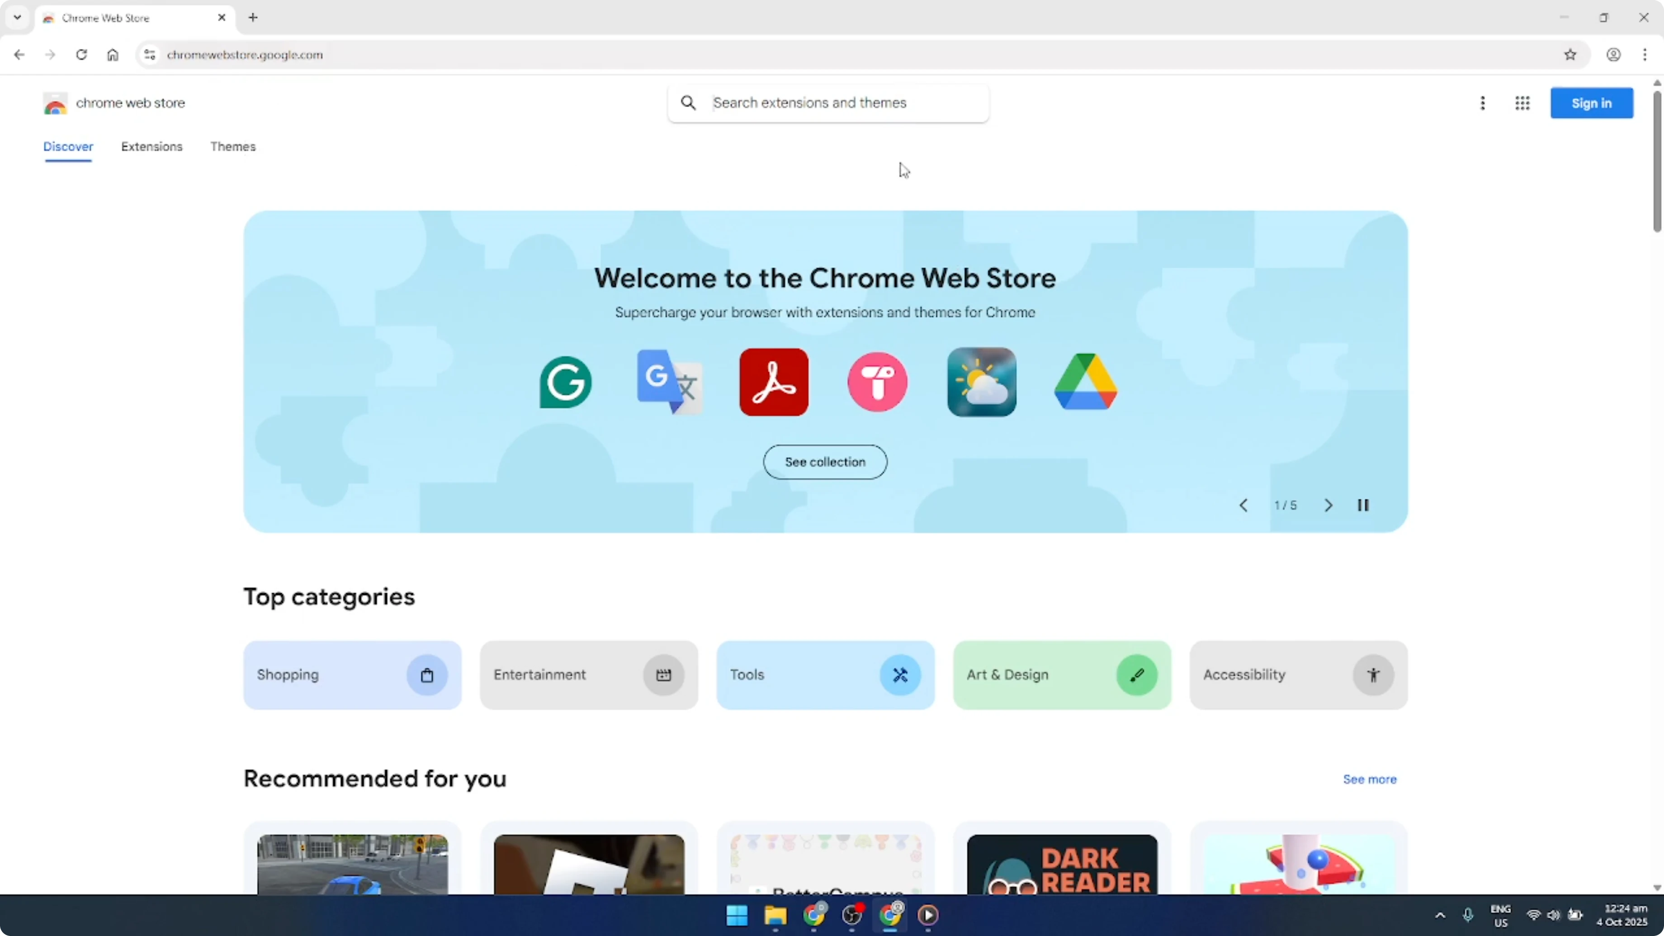Open the taskbar clock and date
The height and width of the screenshot is (936, 1664).
coord(1623,915)
